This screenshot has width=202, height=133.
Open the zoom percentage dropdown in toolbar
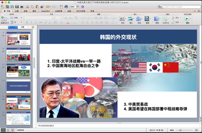coord(77,7)
